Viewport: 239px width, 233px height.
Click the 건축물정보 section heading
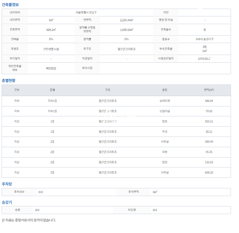pyautogui.click(x=10, y=4)
